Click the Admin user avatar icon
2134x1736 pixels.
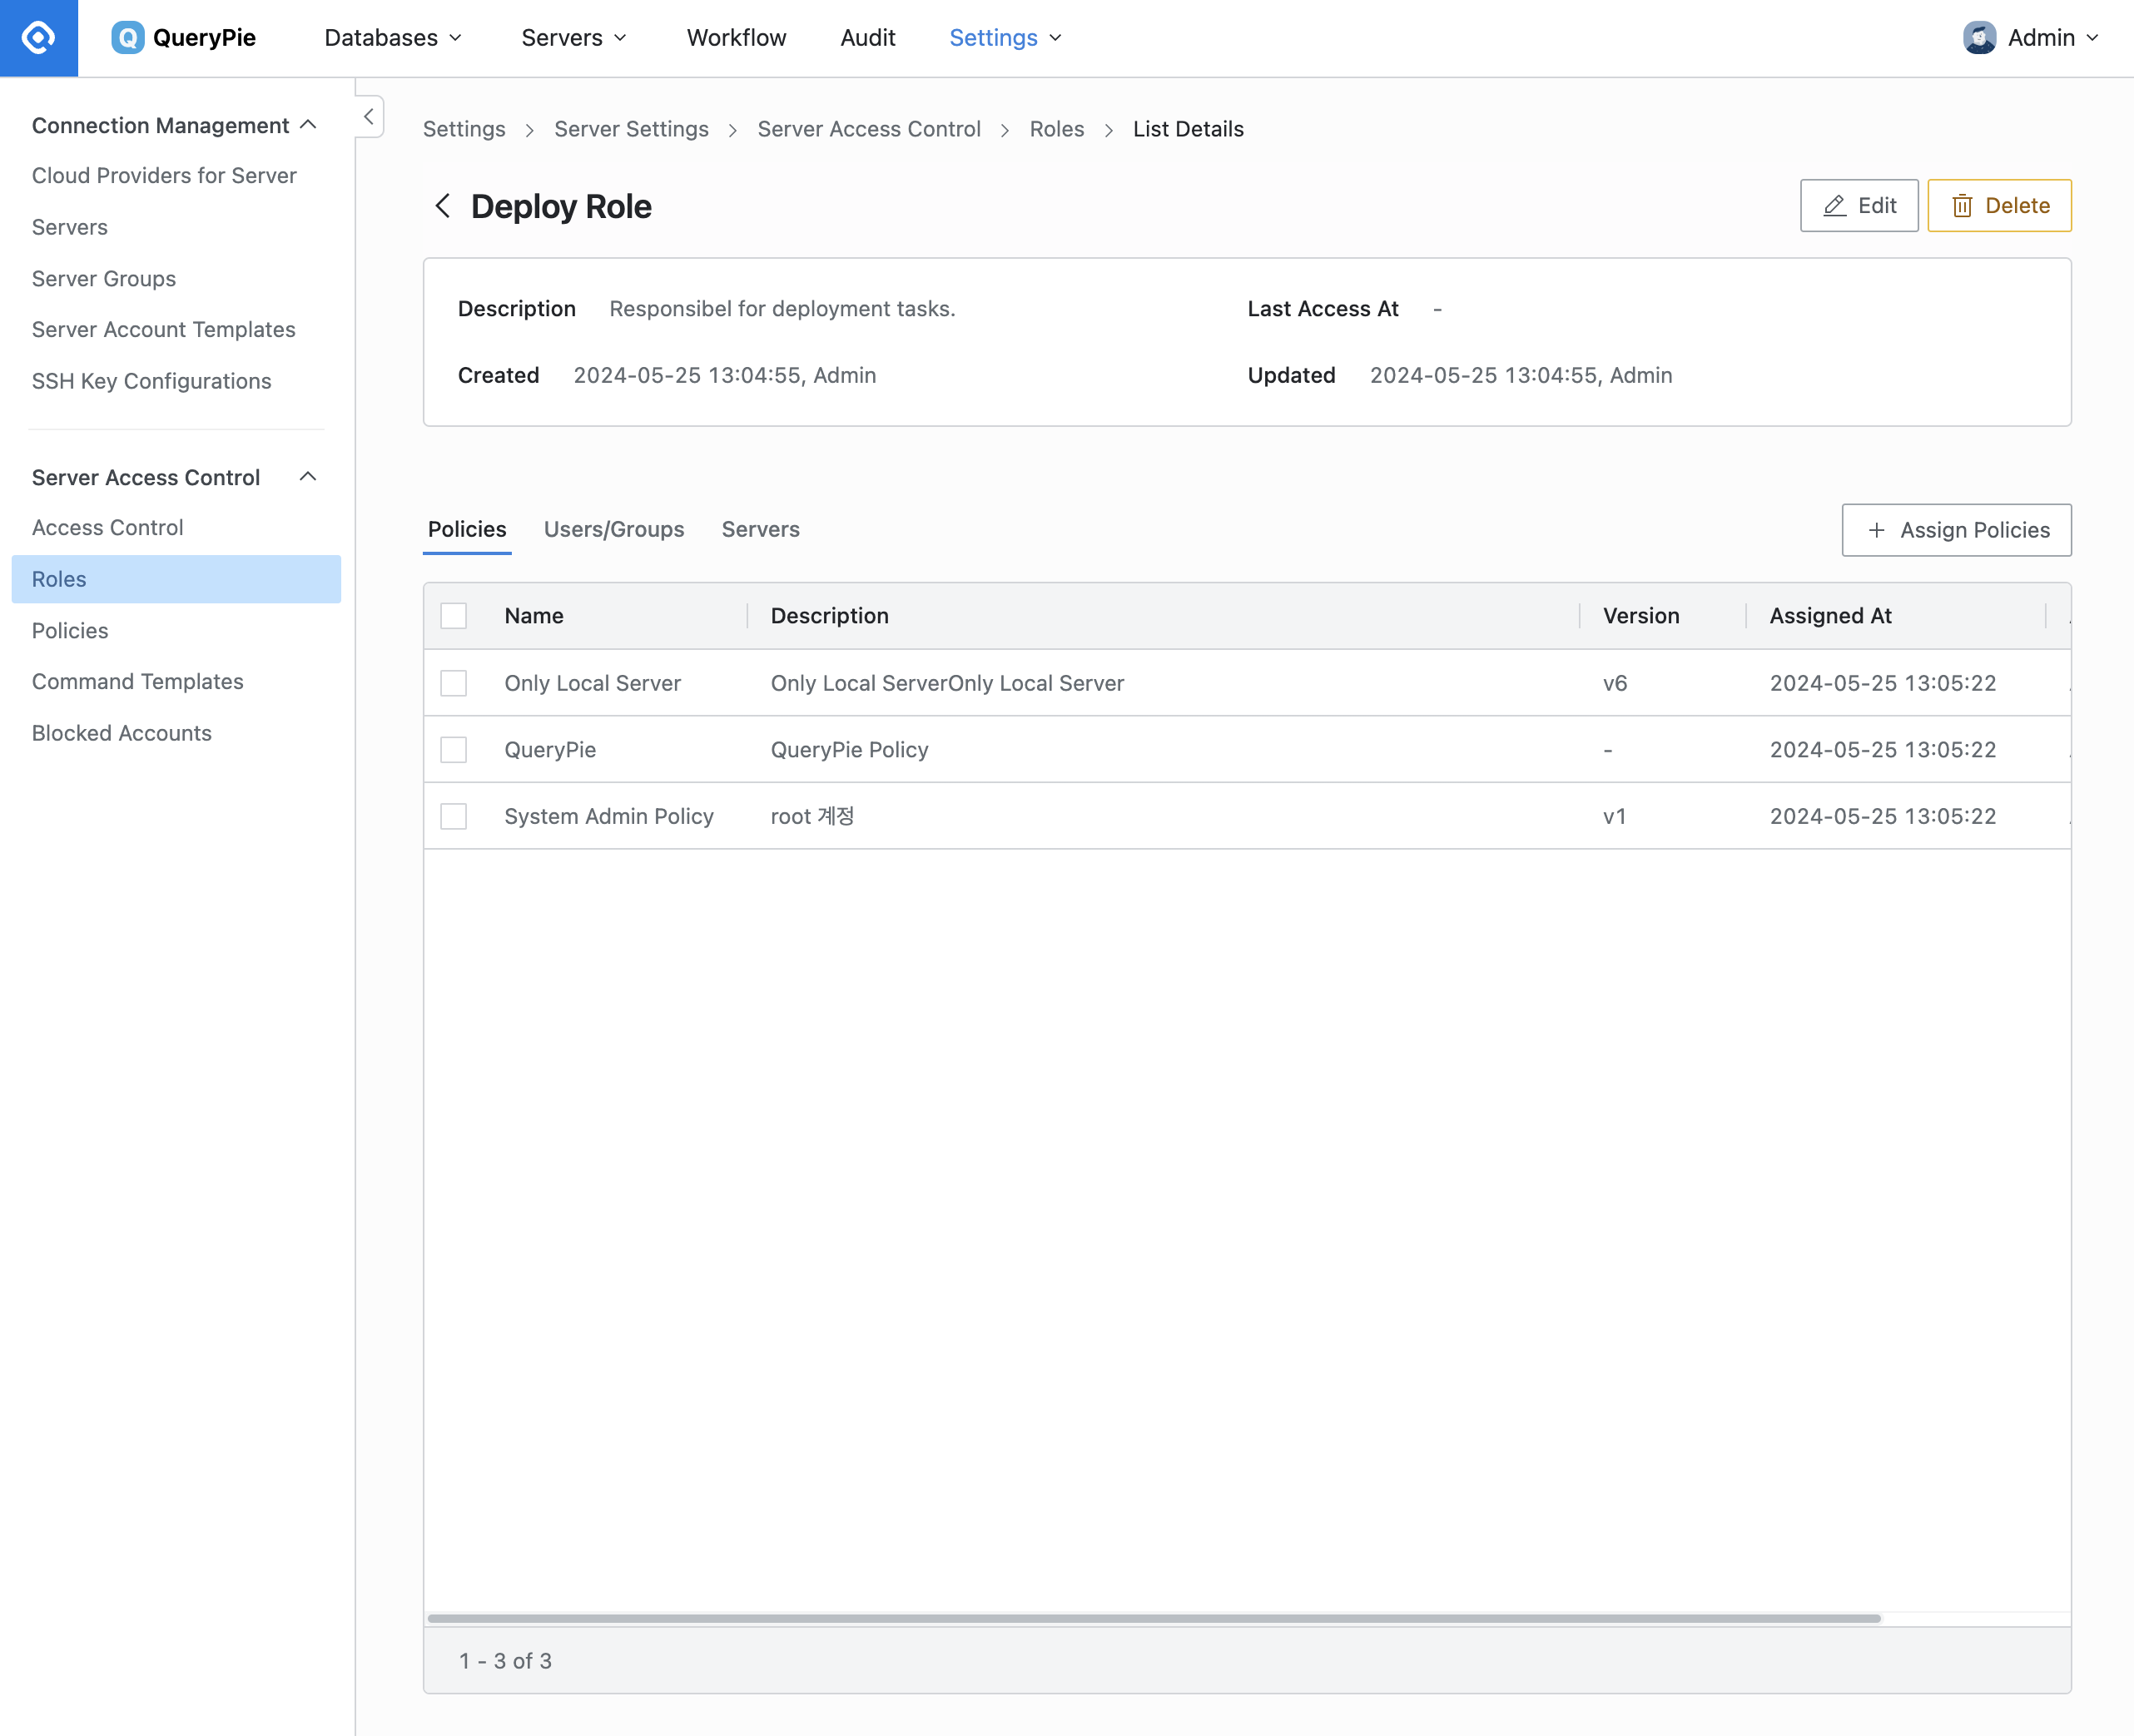(x=1979, y=38)
